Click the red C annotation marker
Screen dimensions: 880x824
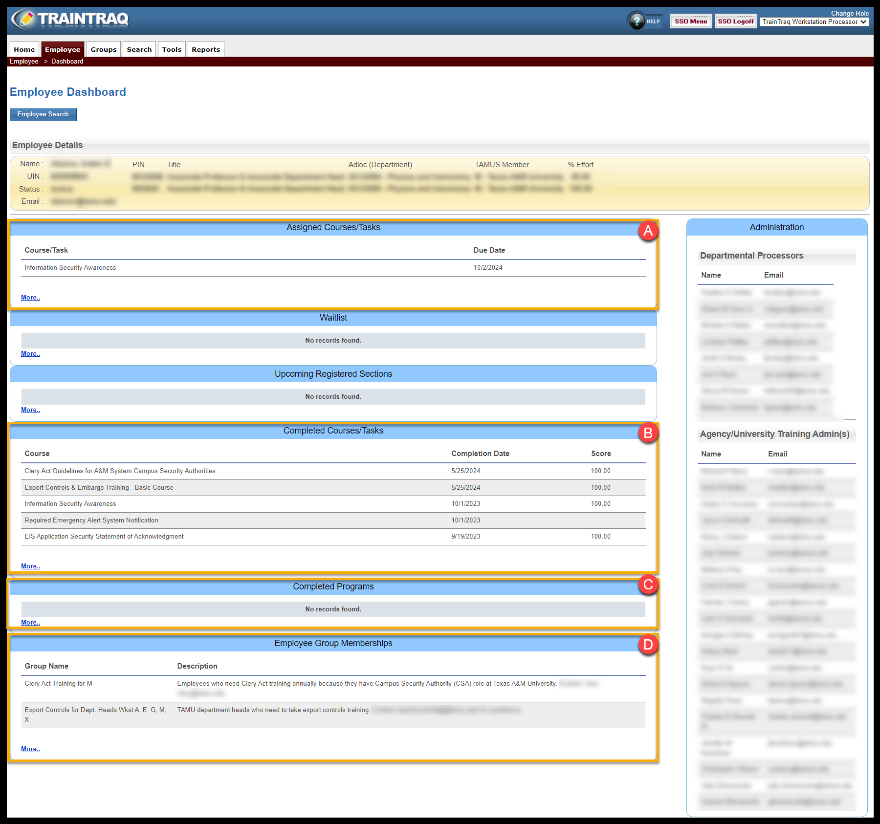coord(648,585)
